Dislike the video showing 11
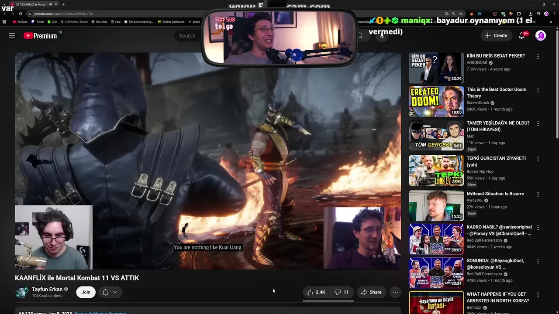 pyautogui.click(x=342, y=292)
